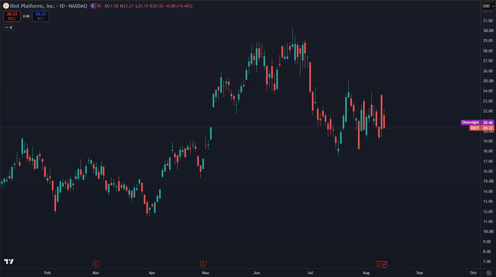The width and height of the screenshot is (496, 277).
Task: Toggle the pink wavy data-status indicator
Action: [99, 6]
